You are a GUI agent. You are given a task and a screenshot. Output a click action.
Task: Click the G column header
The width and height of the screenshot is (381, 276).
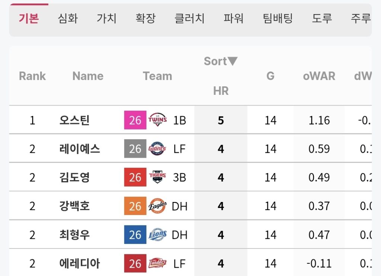tap(270, 76)
